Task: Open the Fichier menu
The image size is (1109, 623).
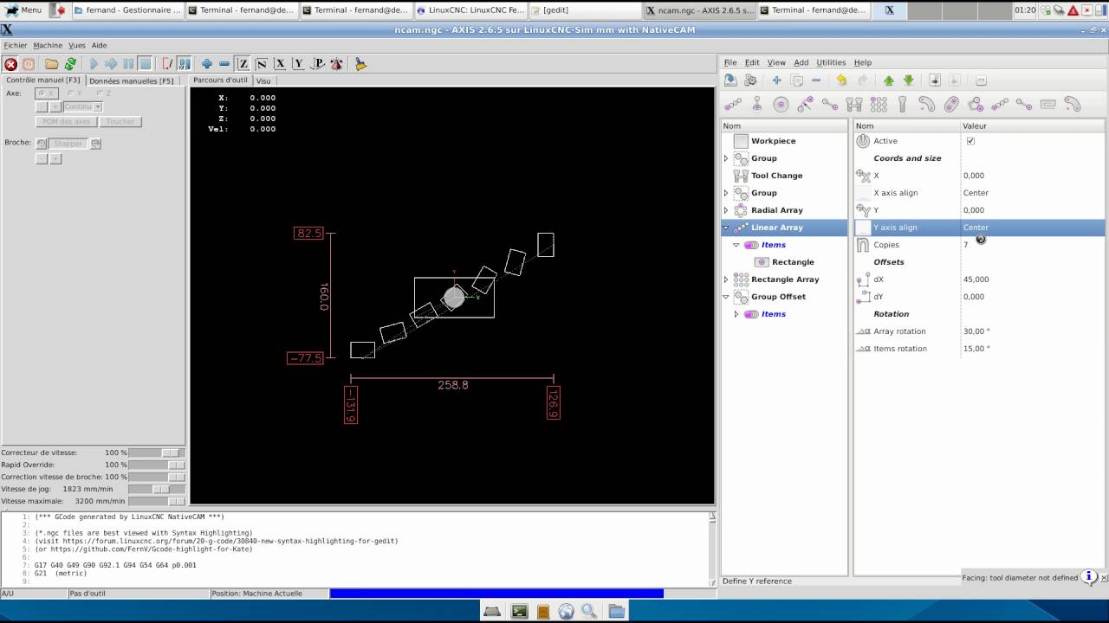Action: pyautogui.click(x=16, y=45)
